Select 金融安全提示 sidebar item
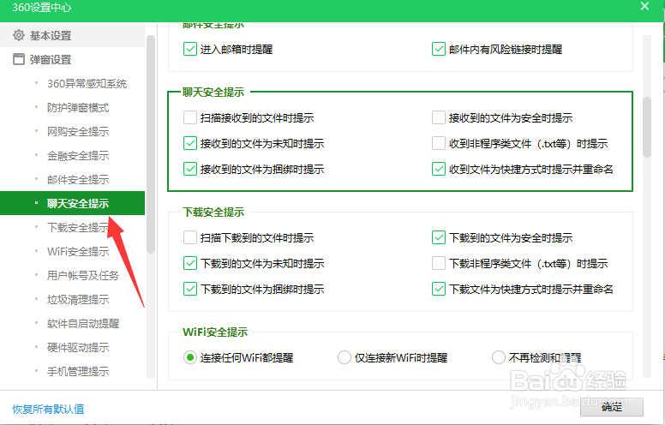The image size is (665, 425). [78, 156]
